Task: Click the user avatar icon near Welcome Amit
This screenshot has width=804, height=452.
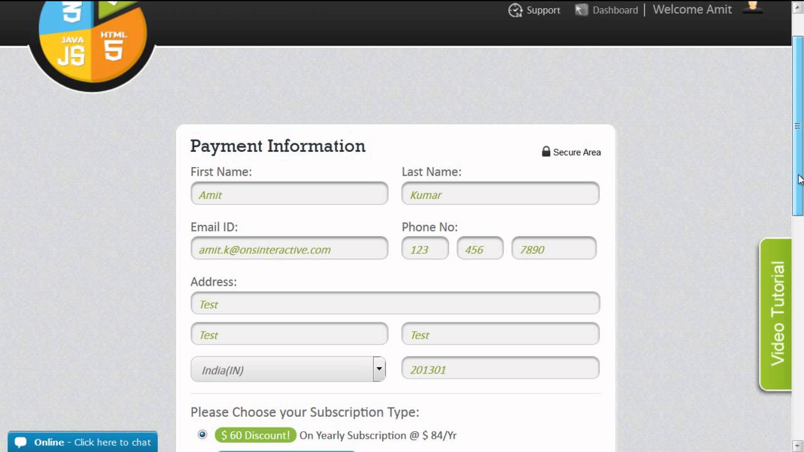Action: [752, 7]
